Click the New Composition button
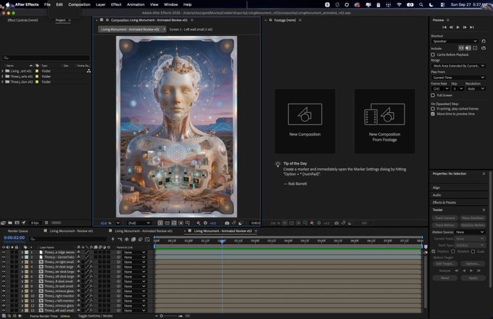This screenshot has height=319, width=493. point(304,121)
